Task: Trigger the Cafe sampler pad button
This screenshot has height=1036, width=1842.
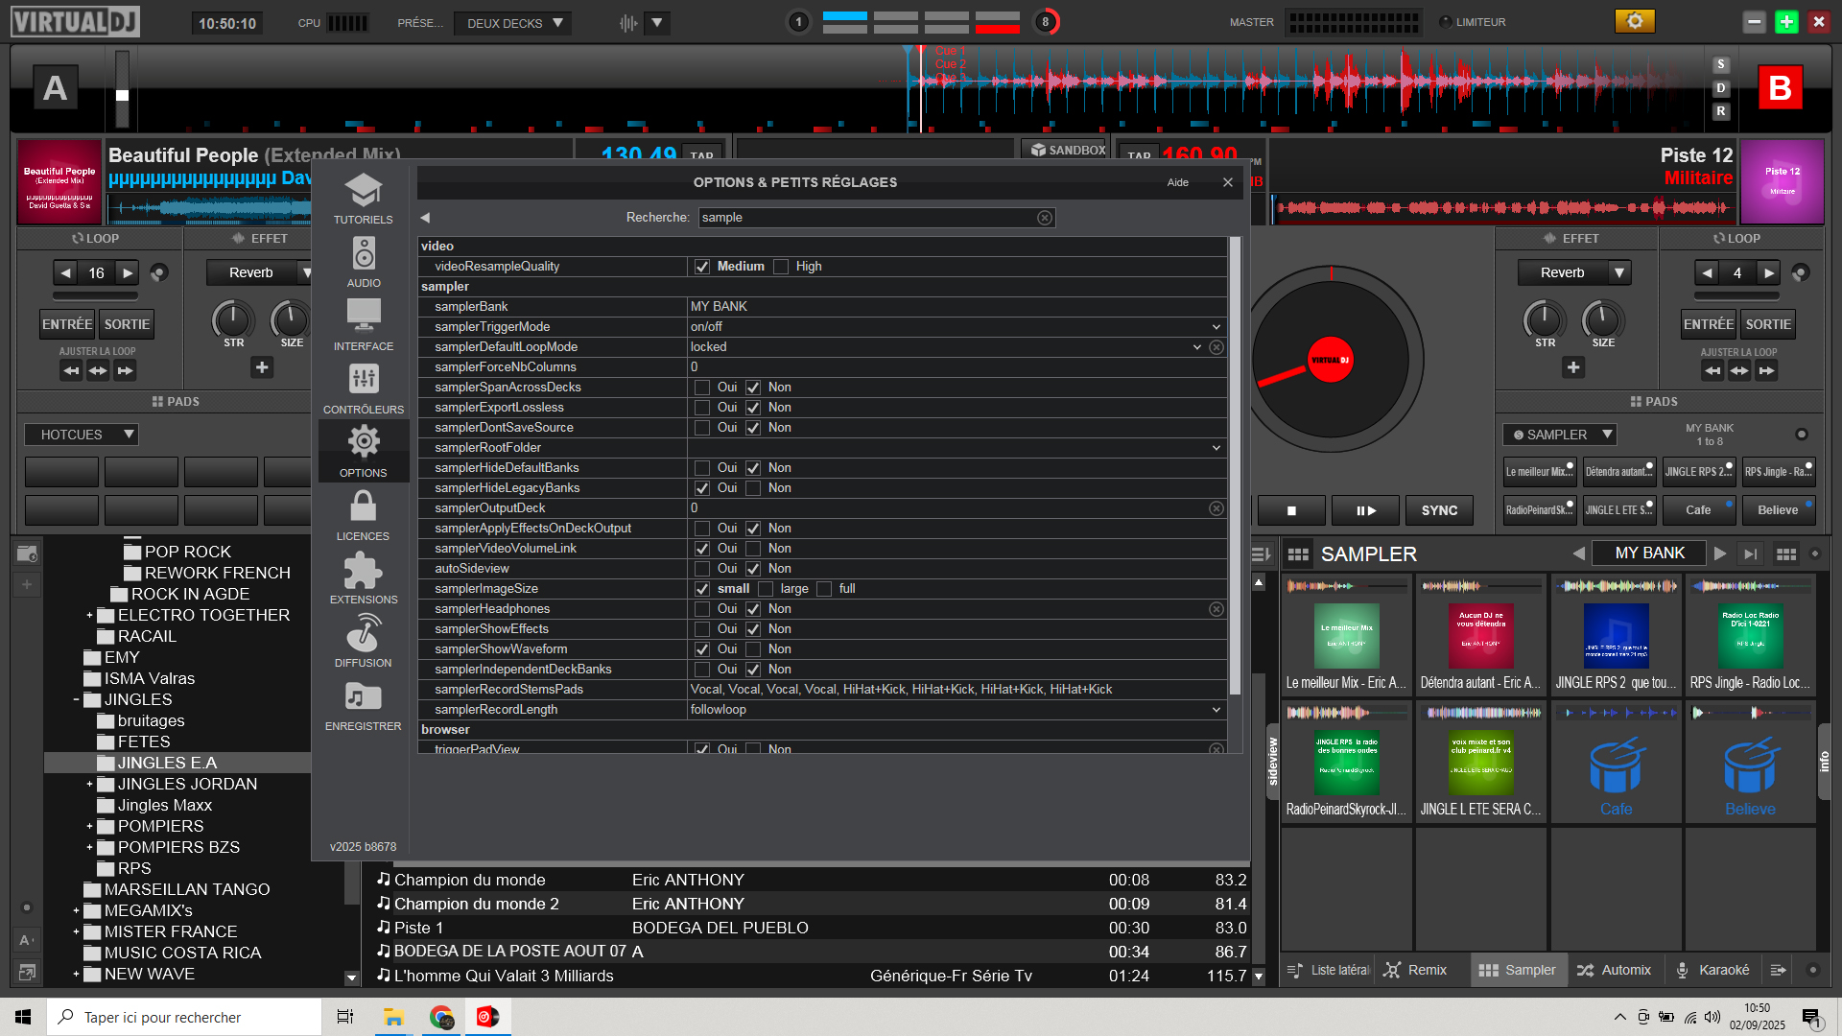Action: [1698, 510]
